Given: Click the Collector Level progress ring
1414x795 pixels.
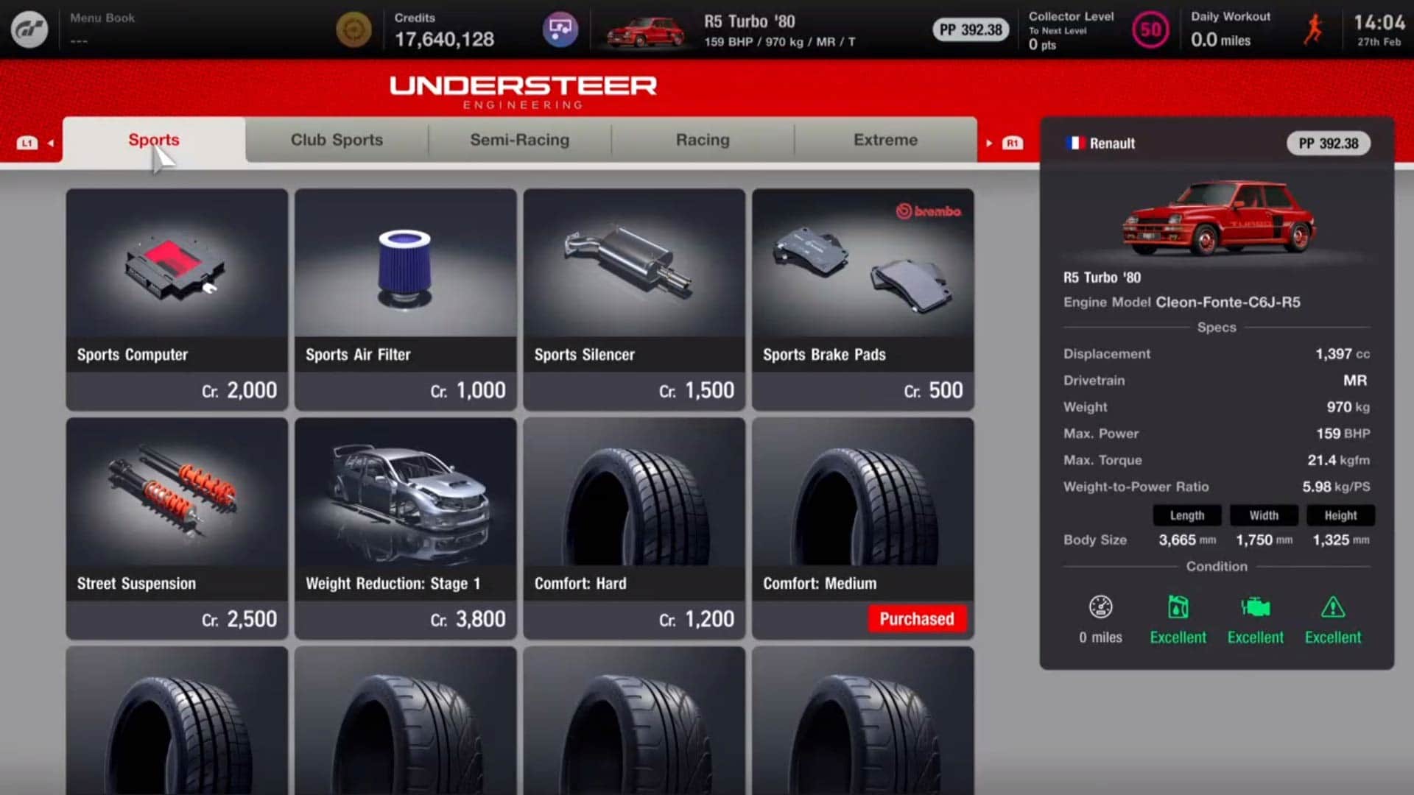Looking at the screenshot, I should [1150, 29].
